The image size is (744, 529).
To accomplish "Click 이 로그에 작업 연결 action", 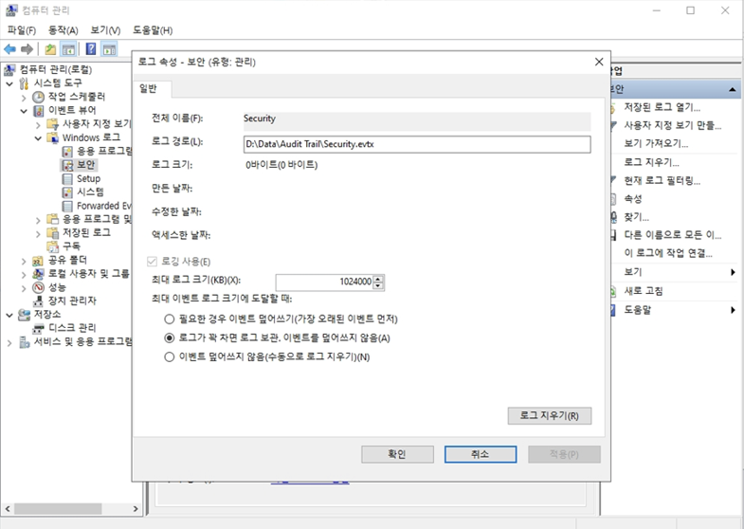I will (x=668, y=253).
